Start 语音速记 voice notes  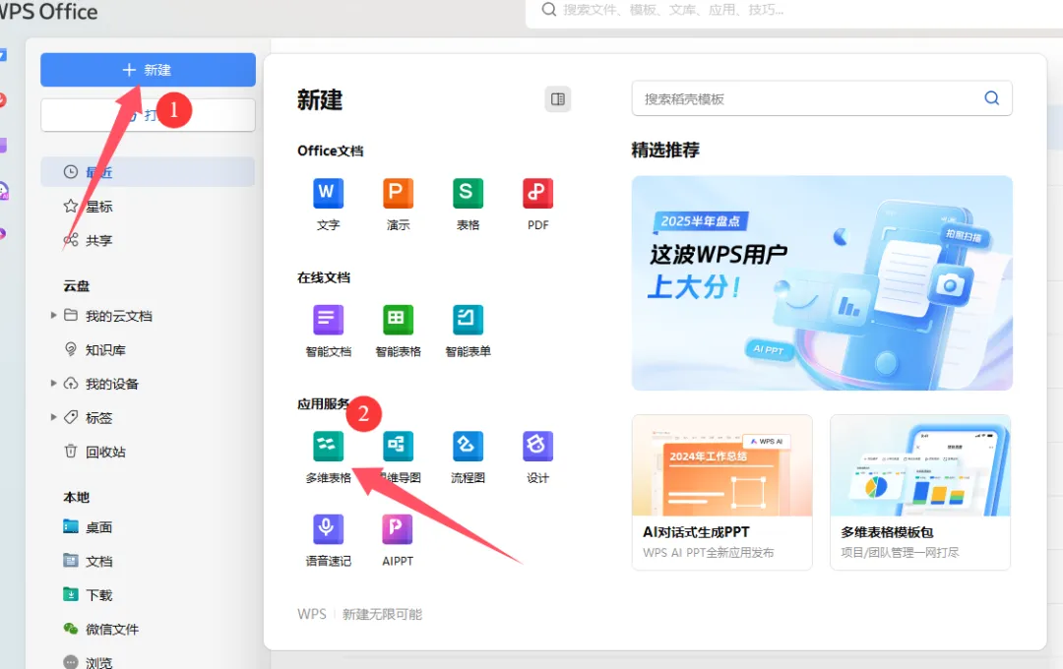pos(328,540)
